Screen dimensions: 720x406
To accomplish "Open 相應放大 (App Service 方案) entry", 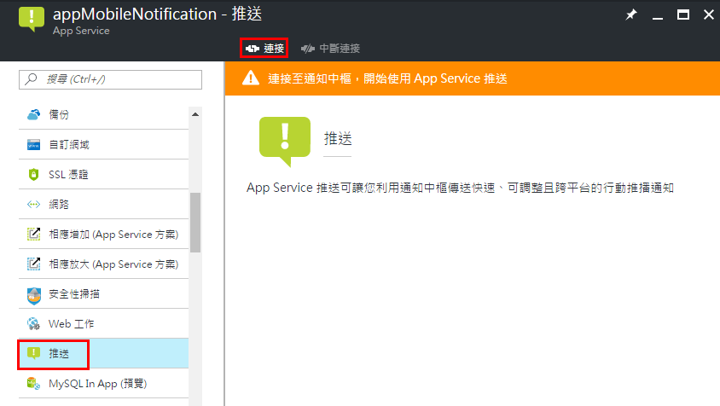I will 104,264.
